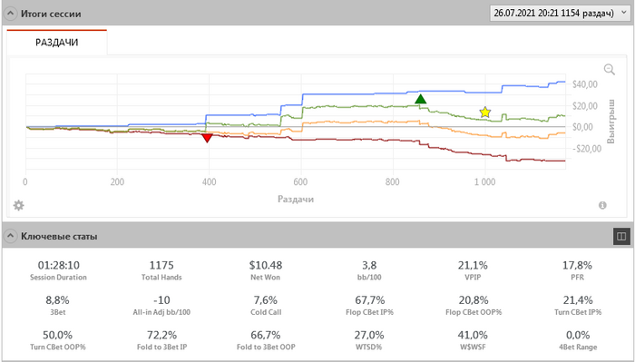Collapse the Ключевые статы section

click(10, 236)
